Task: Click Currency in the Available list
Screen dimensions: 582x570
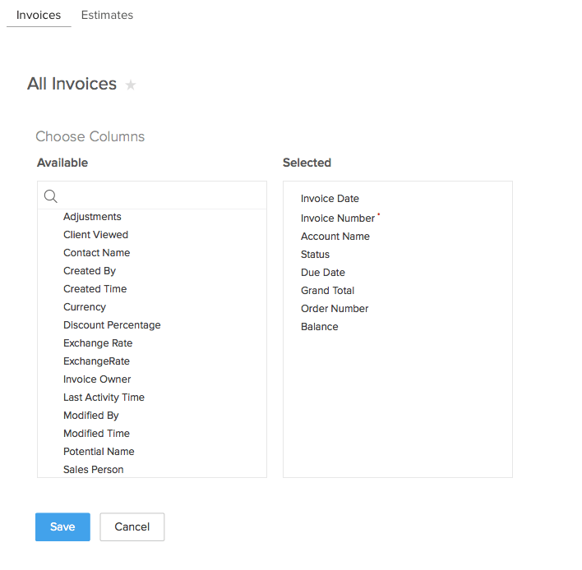Action: [85, 307]
